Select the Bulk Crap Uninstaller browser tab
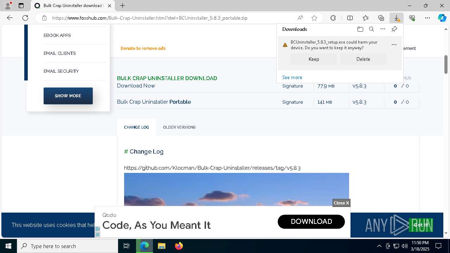450x253 pixels. coord(73,6)
